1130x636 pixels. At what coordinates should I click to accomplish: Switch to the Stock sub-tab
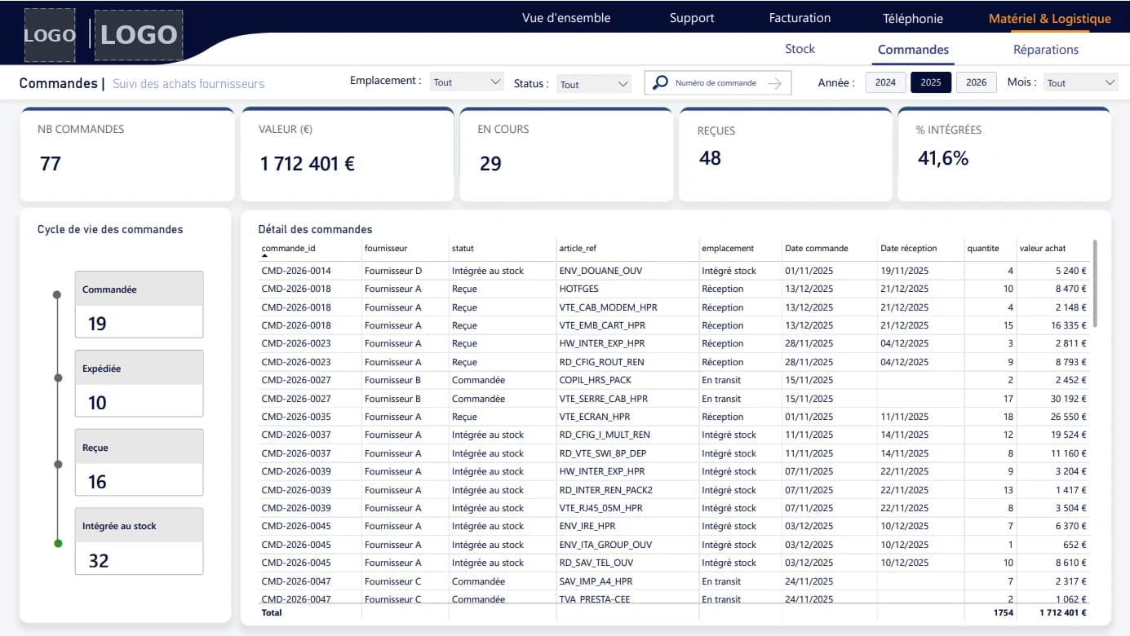click(x=800, y=49)
